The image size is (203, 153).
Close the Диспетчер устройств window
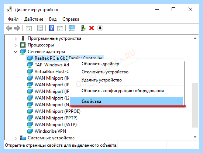tap(190, 9)
